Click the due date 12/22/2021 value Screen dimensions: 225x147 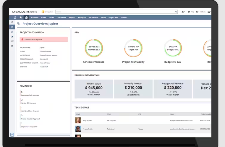[44, 67]
